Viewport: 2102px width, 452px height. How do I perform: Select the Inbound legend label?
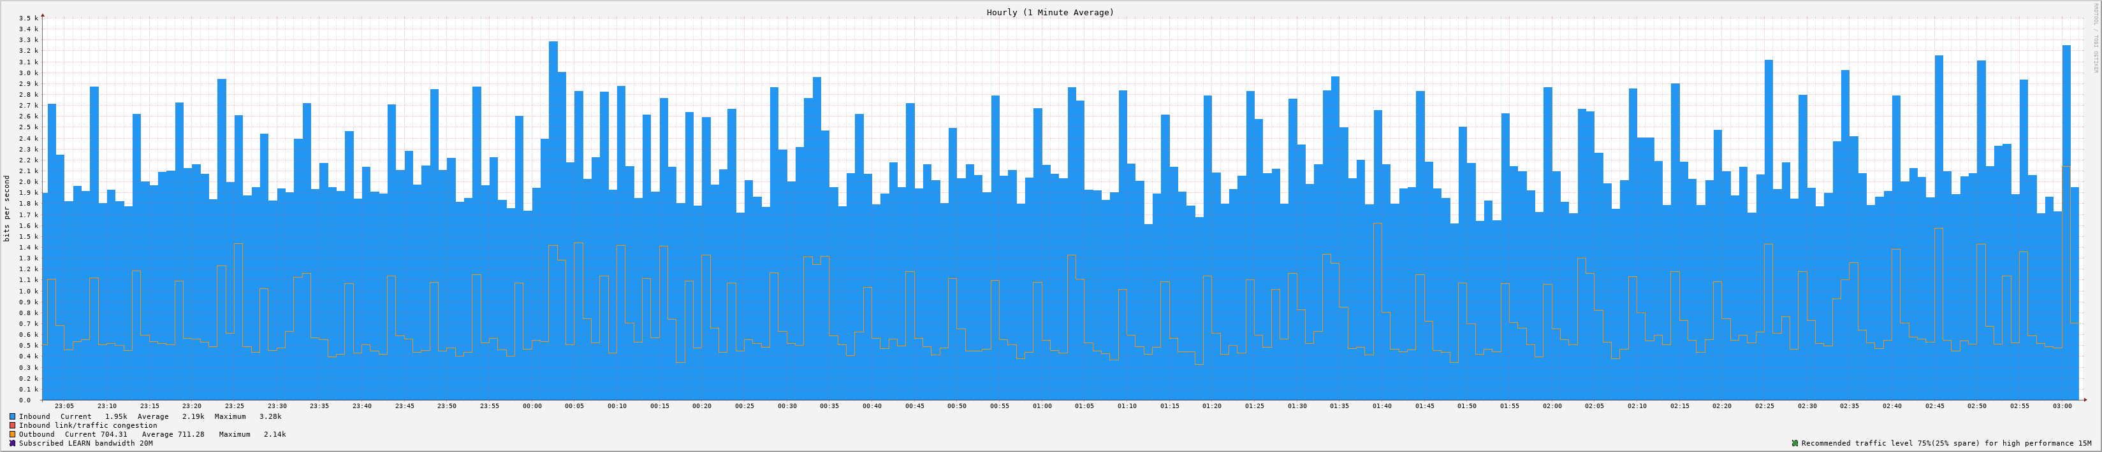click(x=34, y=416)
